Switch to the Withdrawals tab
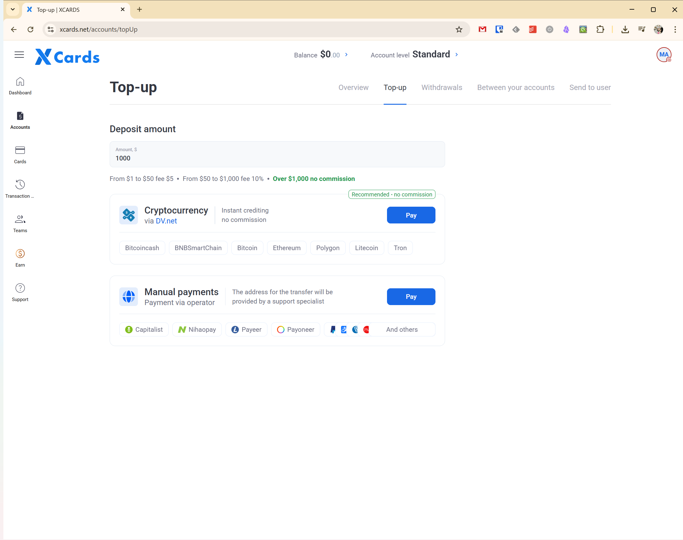 442,88
